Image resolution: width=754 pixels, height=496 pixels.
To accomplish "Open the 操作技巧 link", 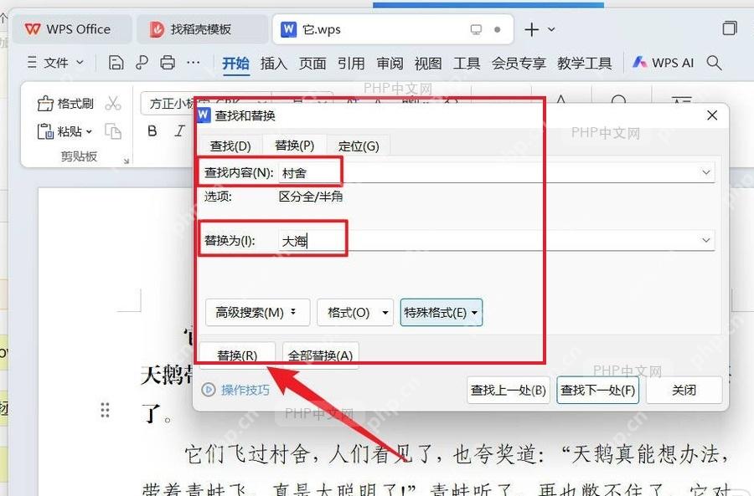I will (x=235, y=390).
